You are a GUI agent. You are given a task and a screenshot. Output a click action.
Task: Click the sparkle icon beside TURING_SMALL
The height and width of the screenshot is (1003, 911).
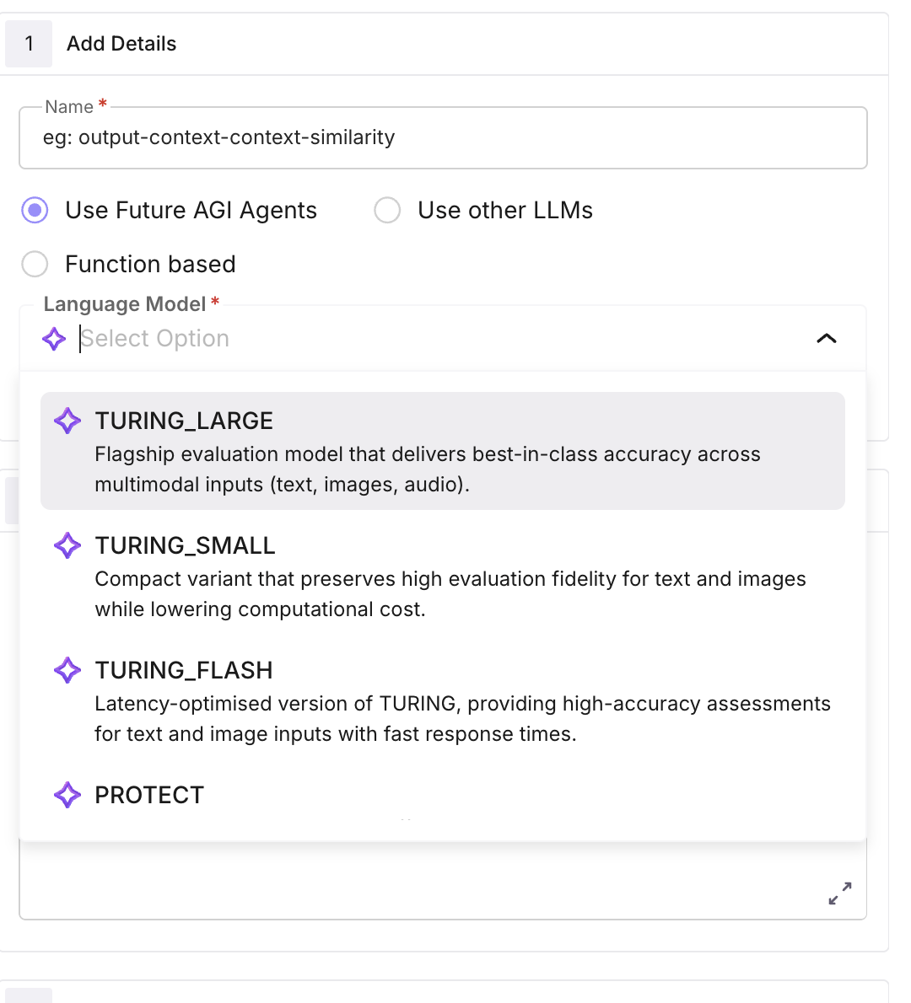point(67,545)
